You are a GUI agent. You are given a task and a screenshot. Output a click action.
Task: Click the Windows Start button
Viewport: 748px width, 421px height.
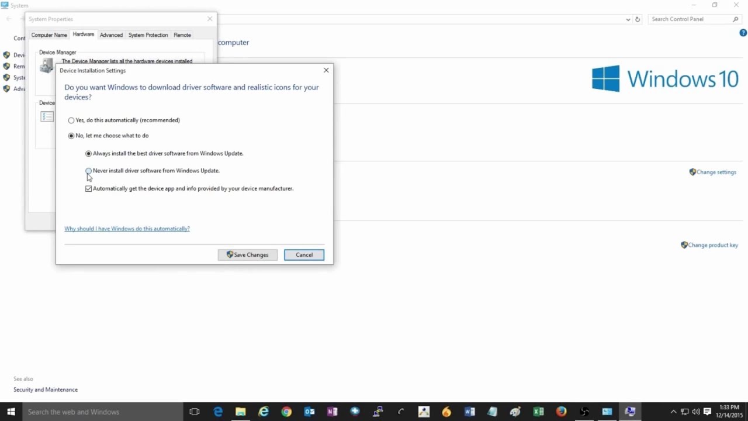point(11,412)
